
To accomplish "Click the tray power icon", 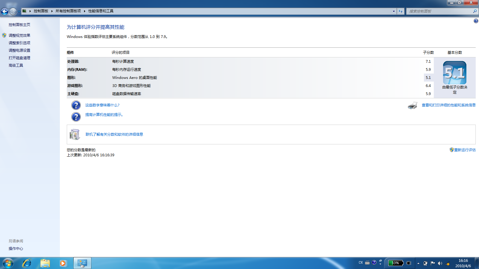I will tap(425, 263).
